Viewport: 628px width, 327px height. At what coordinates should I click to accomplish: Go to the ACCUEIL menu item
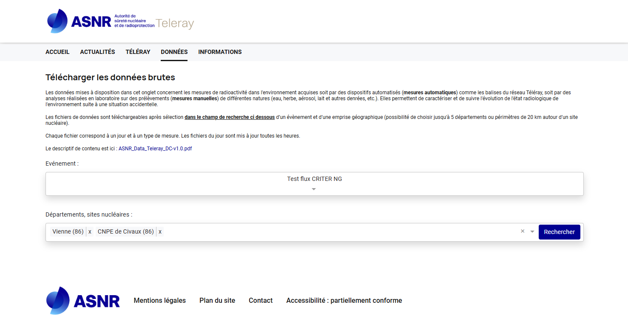(x=57, y=52)
